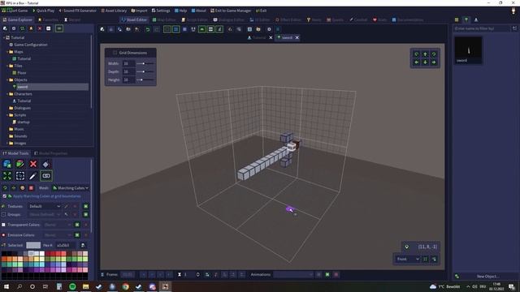Screen dimensions: 520x292
Task: Select the red X remove voxel tool
Action: pos(33,164)
